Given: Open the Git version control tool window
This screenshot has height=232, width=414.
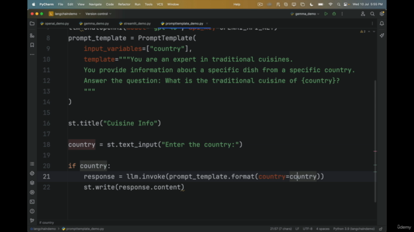Looking at the screenshot, I should coord(32,220).
